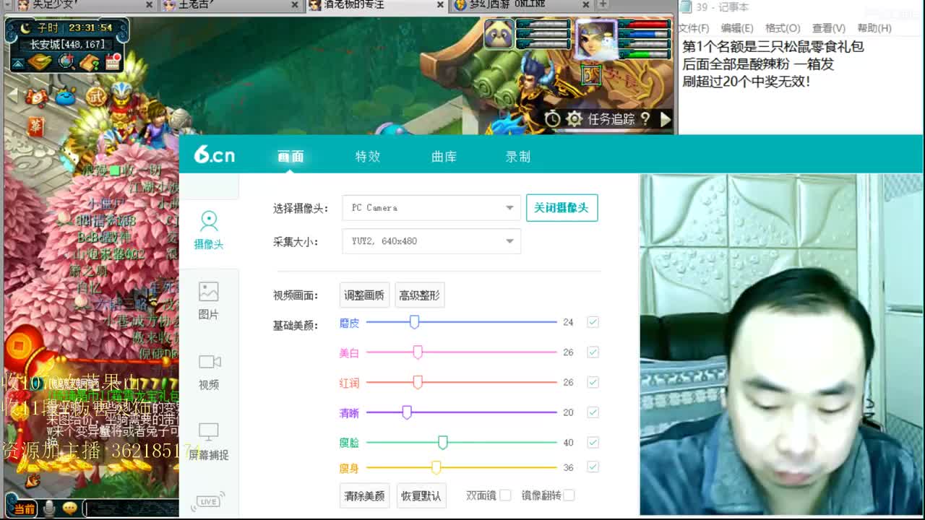Click the 恢复默认 button
This screenshot has width=925, height=520.
tap(421, 496)
